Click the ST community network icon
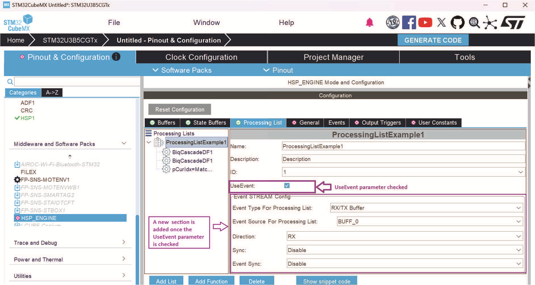 tap(490, 22)
